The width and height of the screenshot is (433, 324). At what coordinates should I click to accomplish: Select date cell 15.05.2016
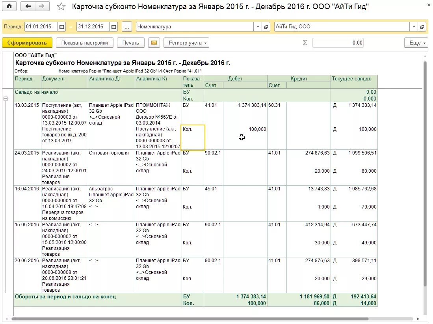tap(27, 225)
